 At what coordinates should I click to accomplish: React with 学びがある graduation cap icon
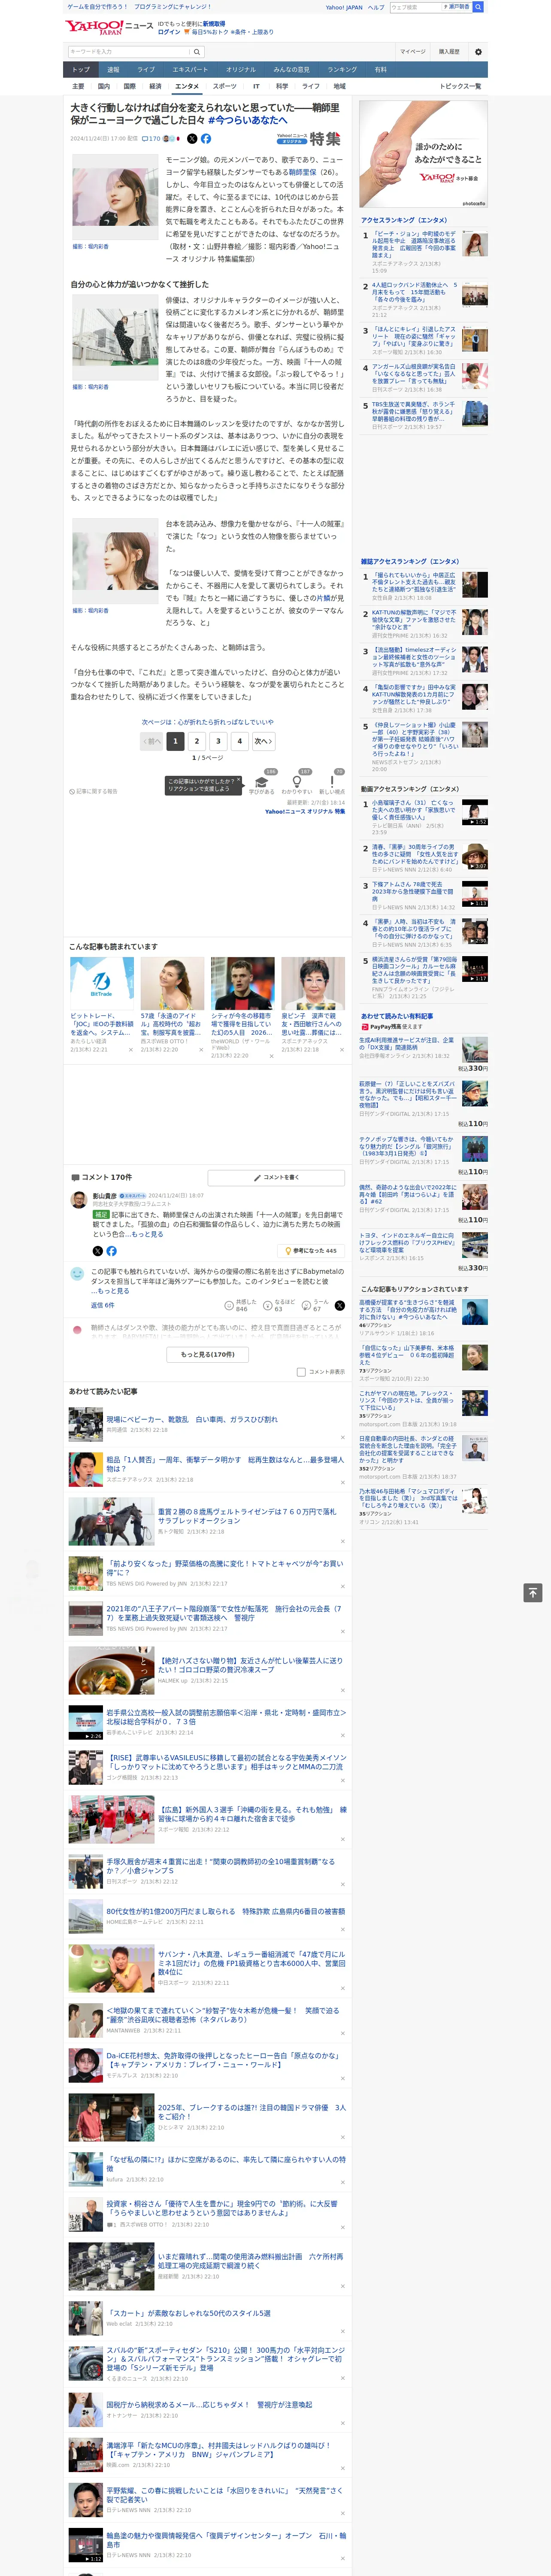262,782
